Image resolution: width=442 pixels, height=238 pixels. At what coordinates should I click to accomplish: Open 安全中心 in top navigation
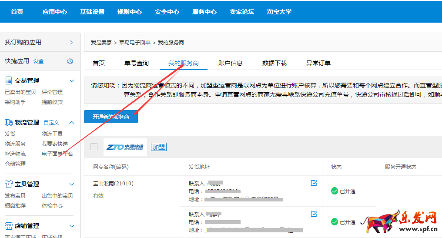[x=167, y=12]
